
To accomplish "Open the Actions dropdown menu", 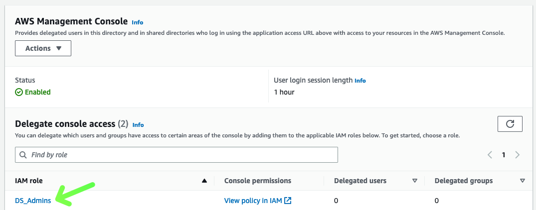I will [43, 48].
